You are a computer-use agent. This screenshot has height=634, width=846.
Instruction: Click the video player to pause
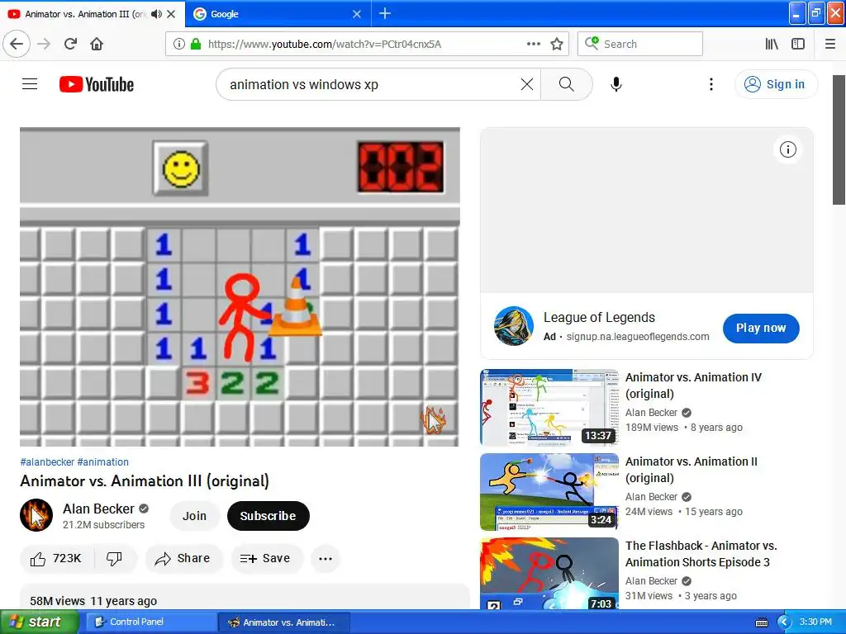pos(240,286)
